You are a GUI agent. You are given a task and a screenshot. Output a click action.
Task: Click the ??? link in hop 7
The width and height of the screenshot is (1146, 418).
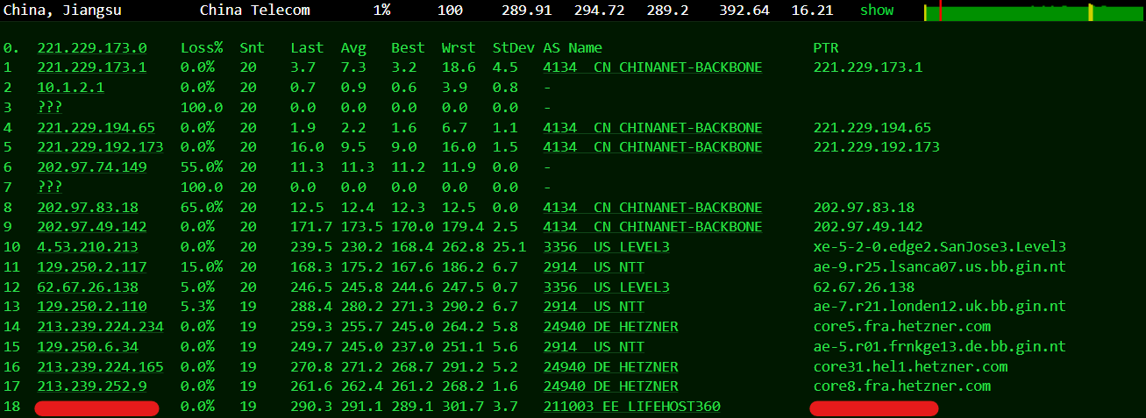coord(49,188)
